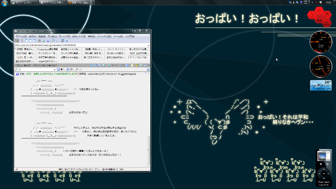
Task: Click the wrench tray icon
Action: pyautogui.click(x=297, y=2)
